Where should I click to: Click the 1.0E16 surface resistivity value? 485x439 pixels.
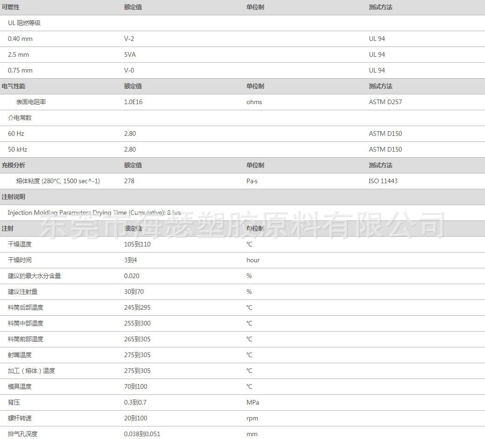coord(133,102)
